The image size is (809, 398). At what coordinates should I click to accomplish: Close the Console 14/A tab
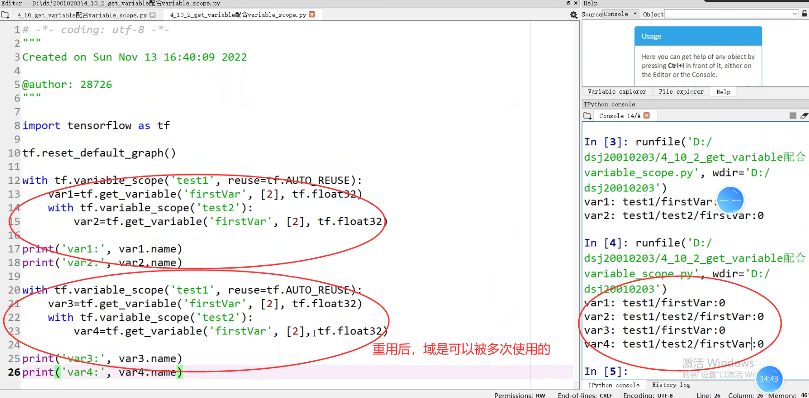coord(647,116)
